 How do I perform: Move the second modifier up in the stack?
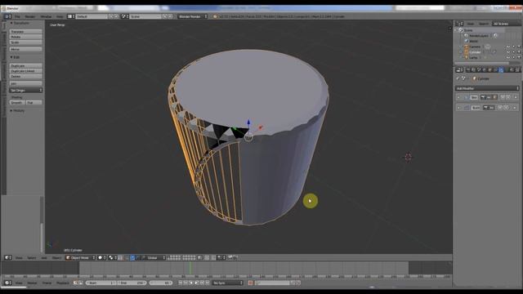pyautogui.click(x=500, y=108)
